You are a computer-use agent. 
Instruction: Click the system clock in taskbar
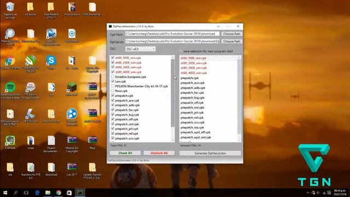point(340,193)
